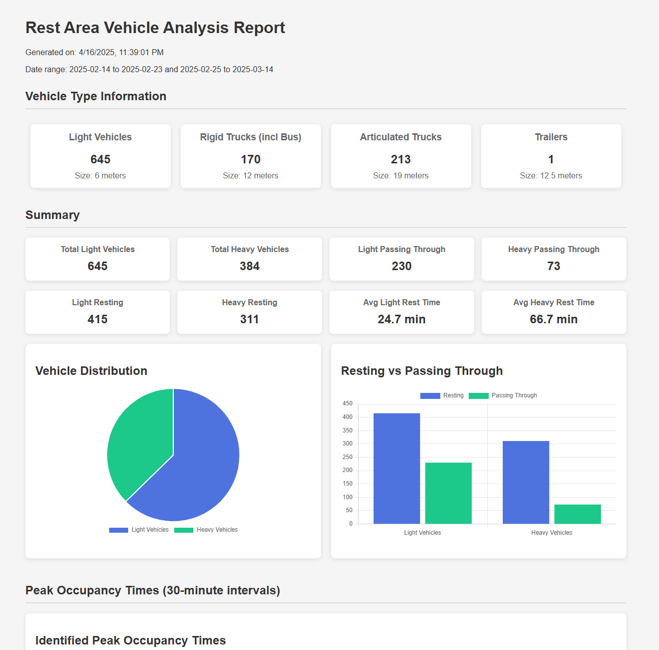This screenshot has width=659, height=650.
Task: Click the Articulated Trucks card
Action: tap(401, 156)
